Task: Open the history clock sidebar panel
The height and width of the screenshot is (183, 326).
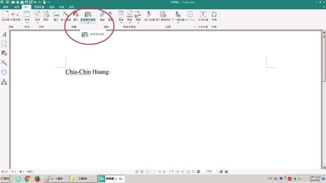Action: click(4, 72)
